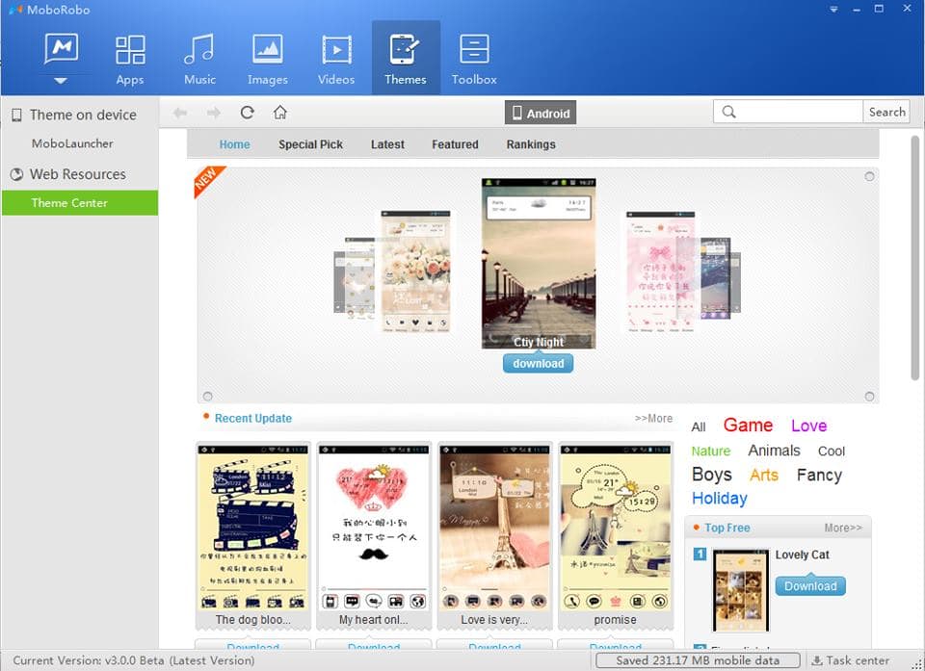
Task: Go to theme home via home icon
Action: pyautogui.click(x=279, y=112)
